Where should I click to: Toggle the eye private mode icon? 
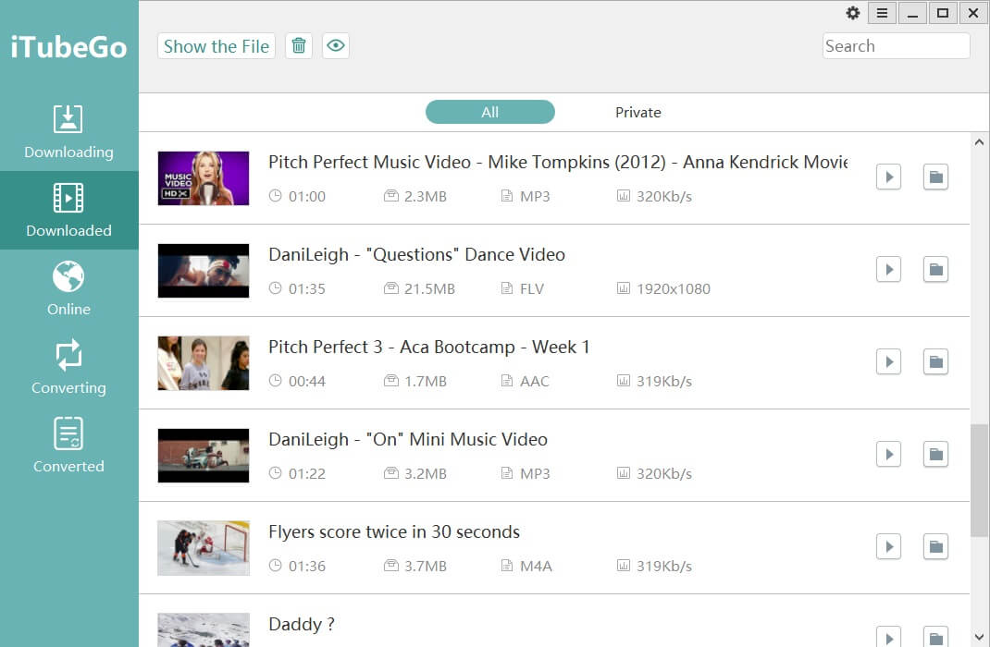coord(336,46)
